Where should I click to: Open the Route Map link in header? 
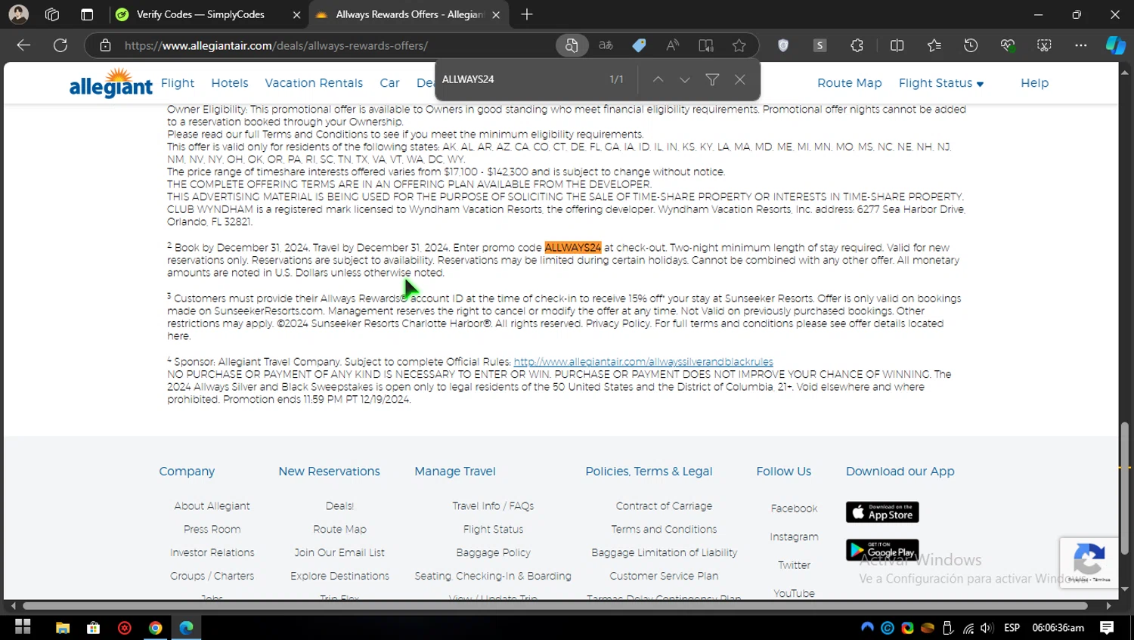849,83
